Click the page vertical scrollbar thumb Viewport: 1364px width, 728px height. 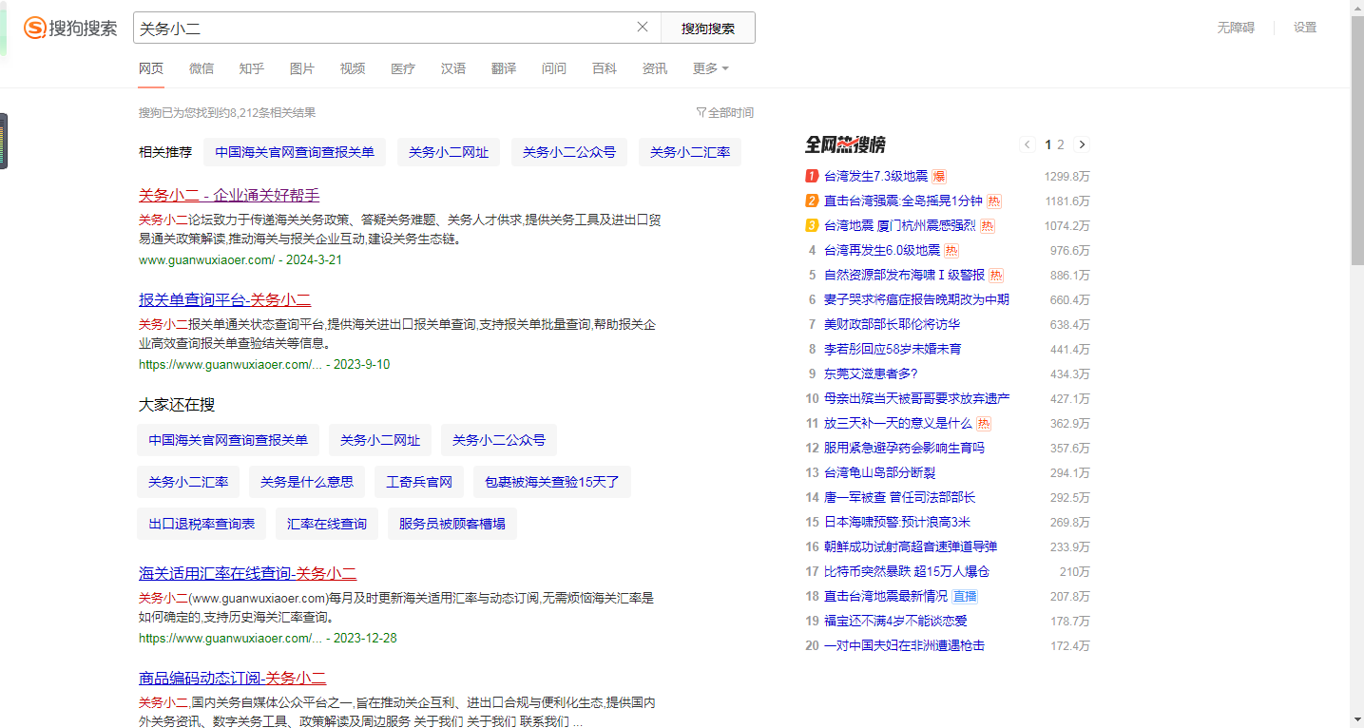[1356, 141]
